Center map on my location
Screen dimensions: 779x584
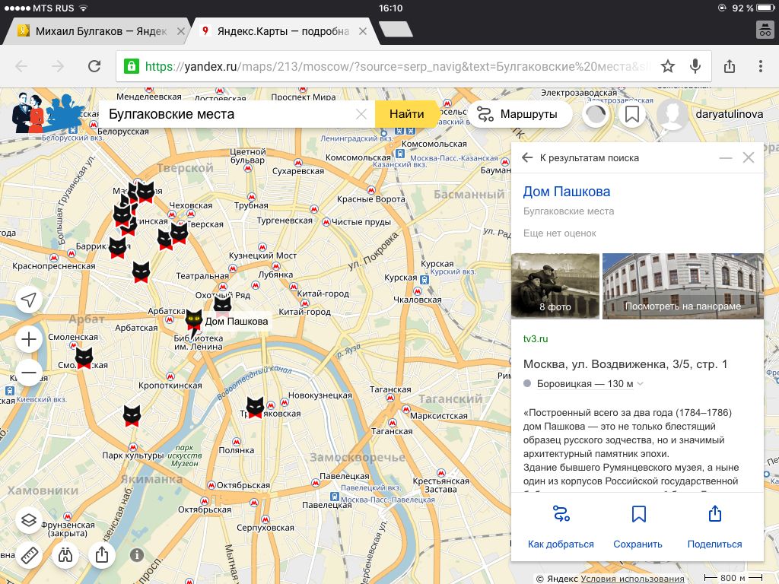click(x=29, y=300)
